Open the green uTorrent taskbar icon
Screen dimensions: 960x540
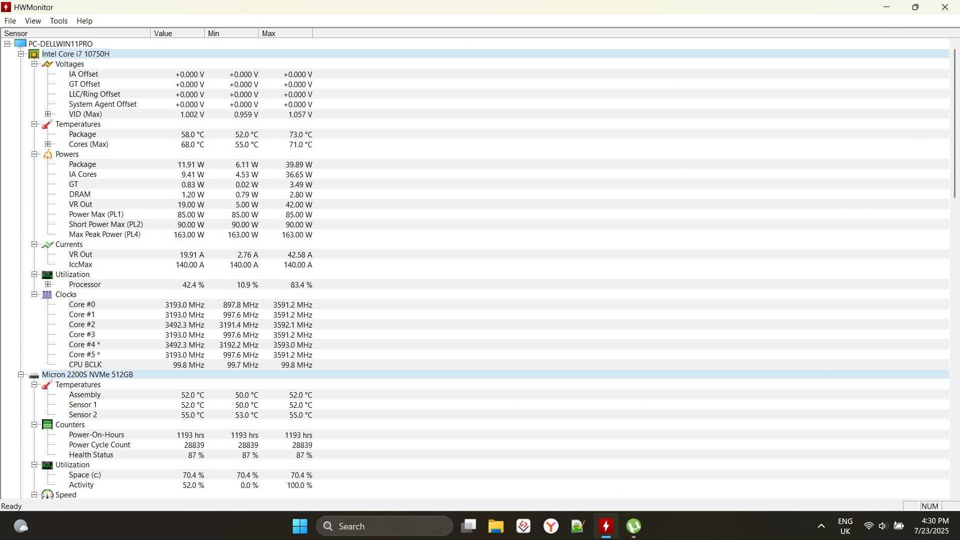click(634, 526)
